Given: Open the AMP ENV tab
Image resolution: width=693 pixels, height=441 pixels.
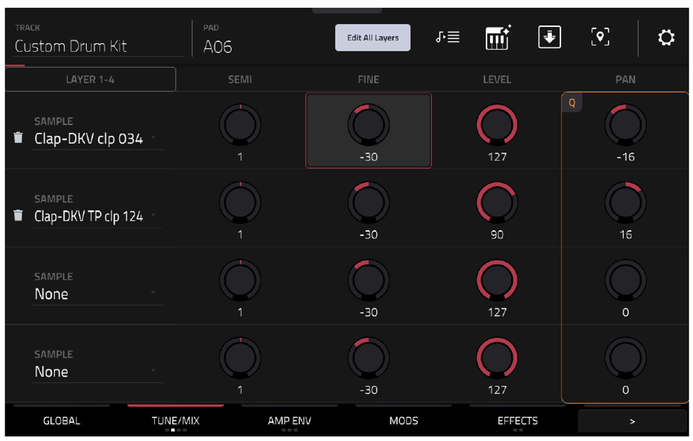Looking at the screenshot, I should coord(290,421).
